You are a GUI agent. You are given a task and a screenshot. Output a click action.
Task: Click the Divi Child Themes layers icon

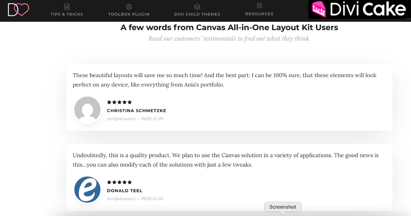click(197, 7)
